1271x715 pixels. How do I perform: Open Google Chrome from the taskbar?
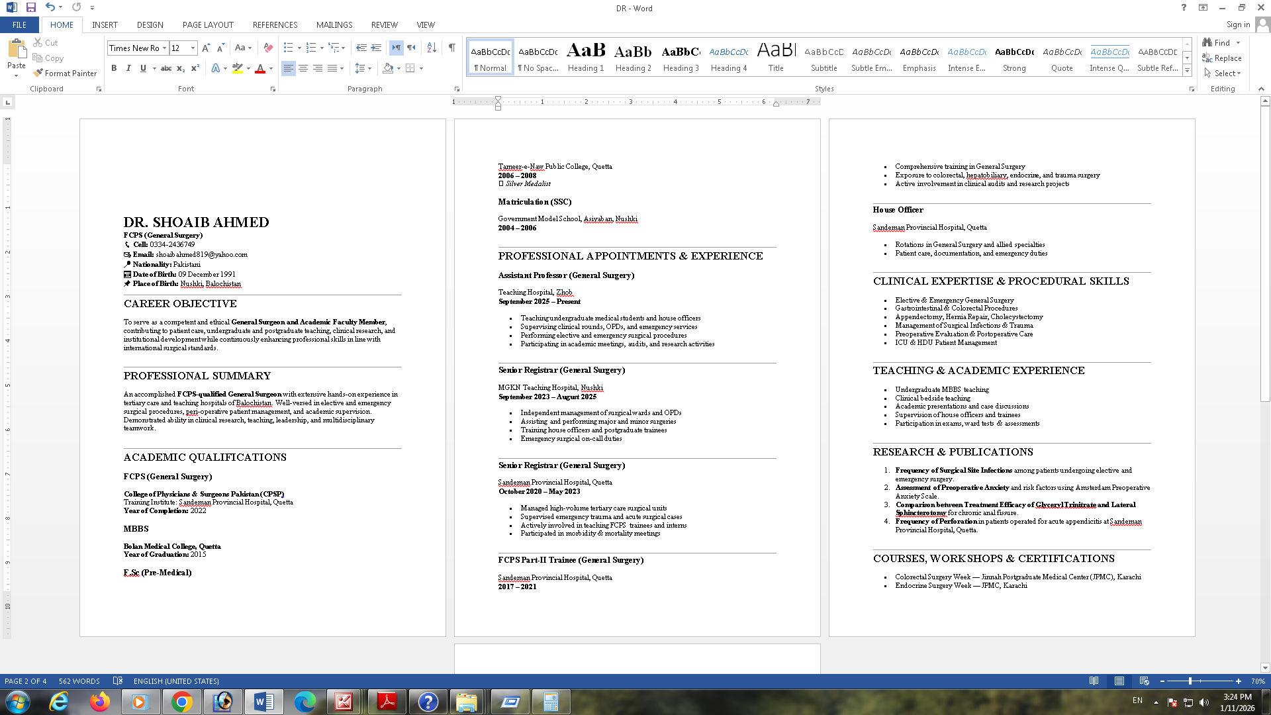(181, 702)
